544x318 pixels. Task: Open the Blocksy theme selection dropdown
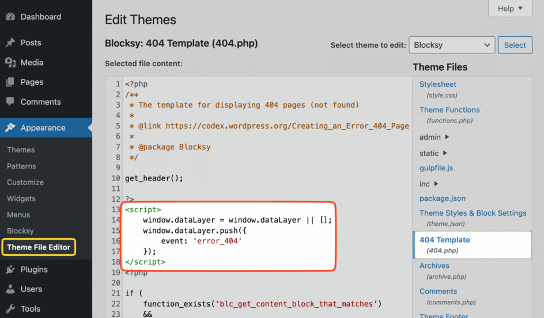(452, 45)
